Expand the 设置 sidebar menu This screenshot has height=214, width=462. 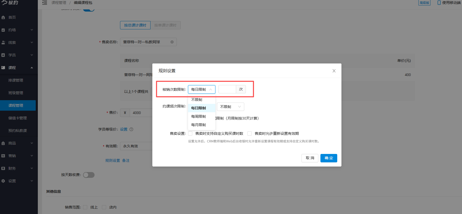tap(32, 181)
